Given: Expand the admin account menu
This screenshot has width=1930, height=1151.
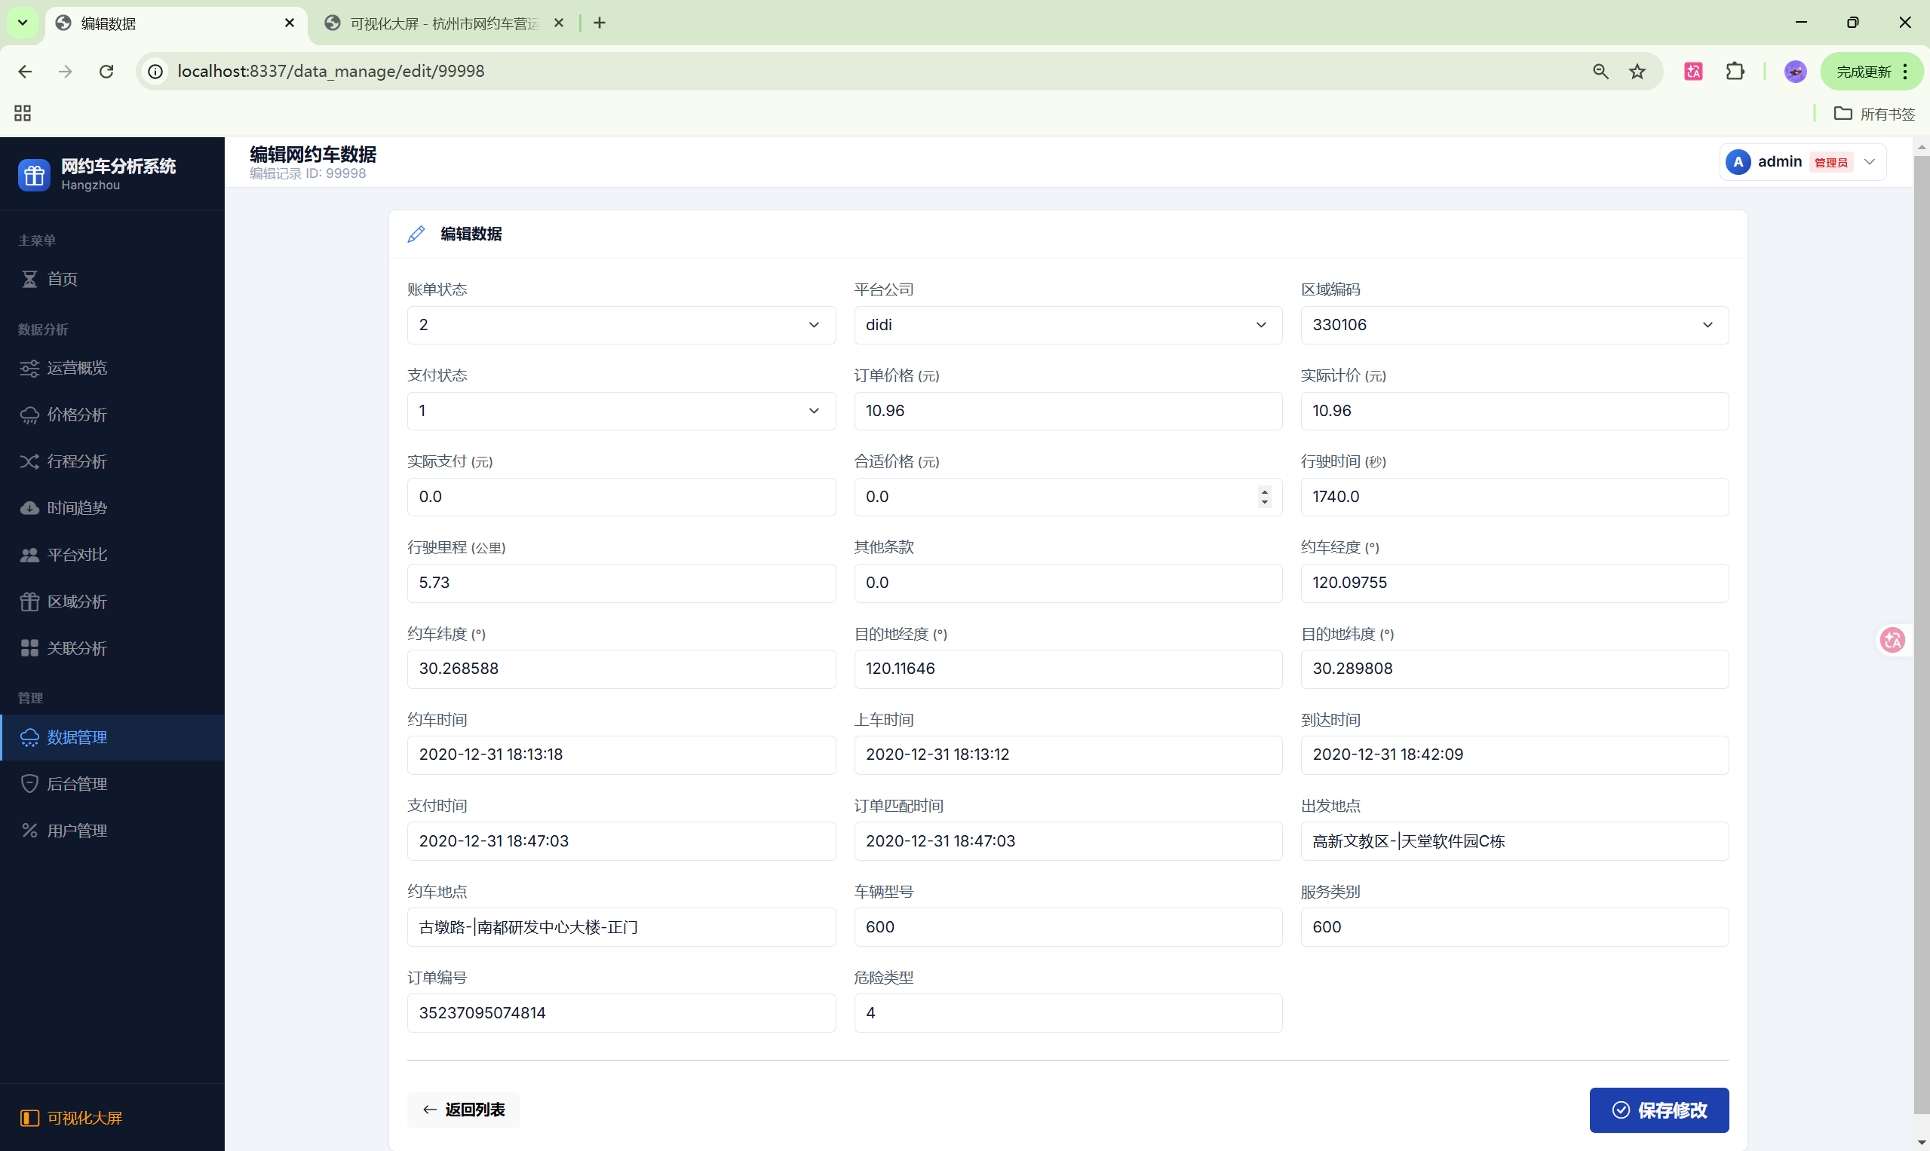Looking at the screenshot, I should tap(1869, 161).
